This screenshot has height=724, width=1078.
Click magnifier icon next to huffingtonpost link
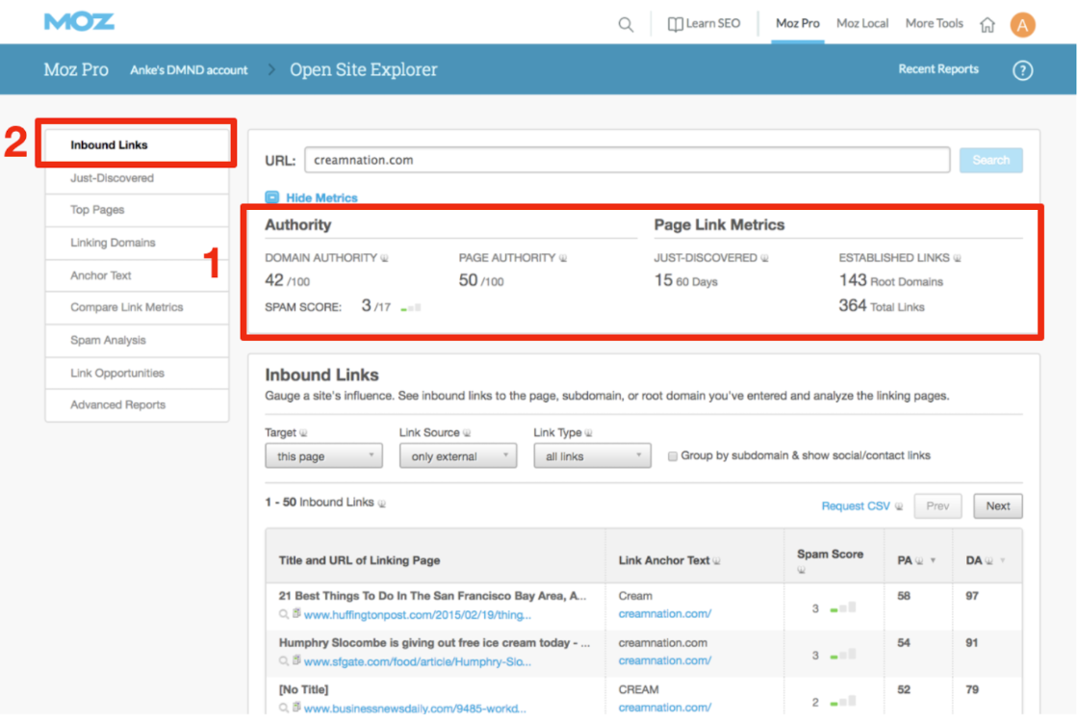pyautogui.click(x=284, y=614)
